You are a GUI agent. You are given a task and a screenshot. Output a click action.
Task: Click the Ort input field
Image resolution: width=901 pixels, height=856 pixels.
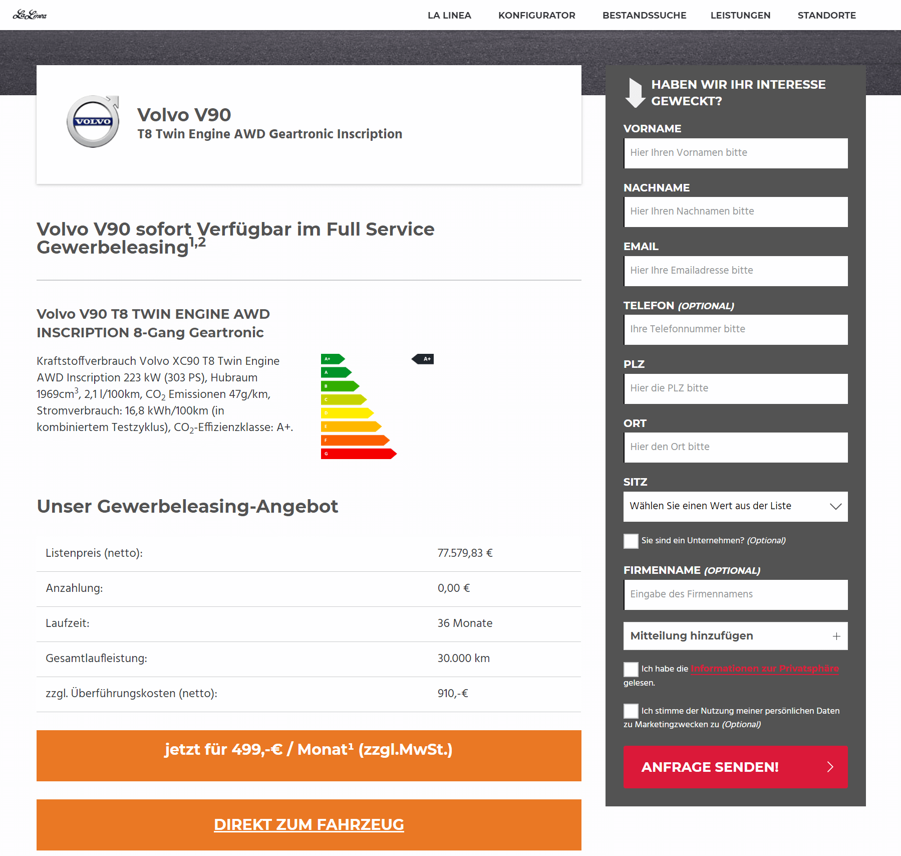click(x=736, y=447)
